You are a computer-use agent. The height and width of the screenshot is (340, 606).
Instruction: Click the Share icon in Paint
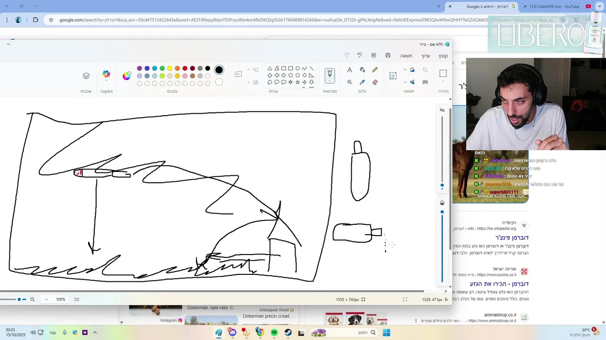click(x=374, y=55)
